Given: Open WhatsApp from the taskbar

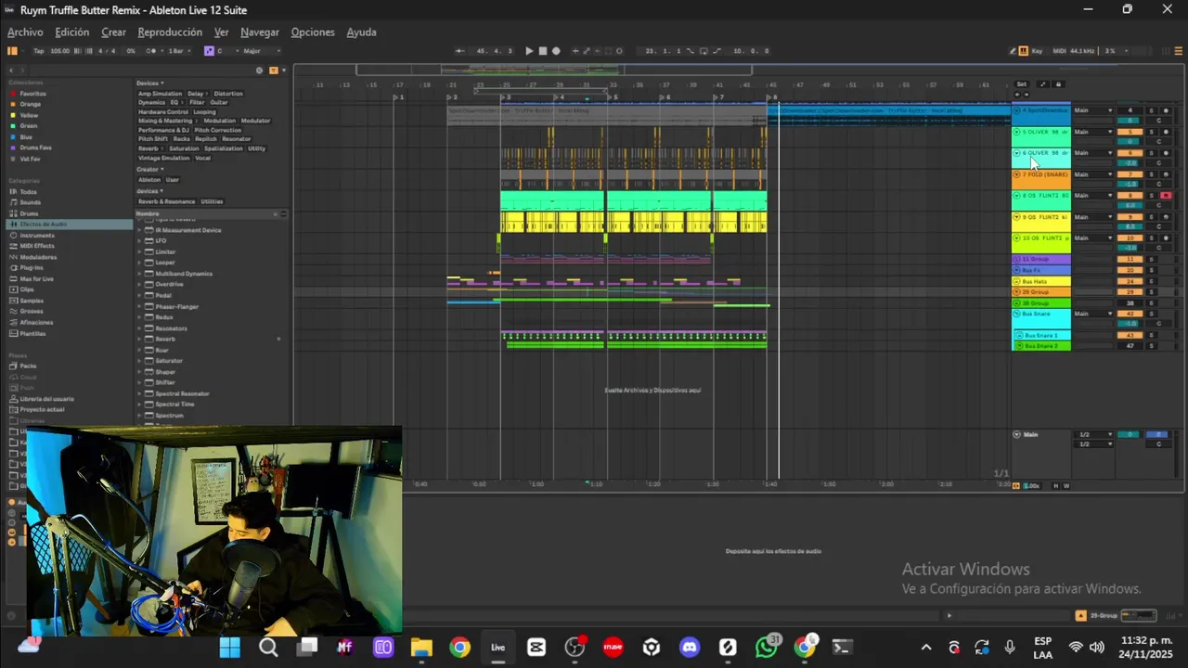Looking at the screenshot, I should coord(766,647).
